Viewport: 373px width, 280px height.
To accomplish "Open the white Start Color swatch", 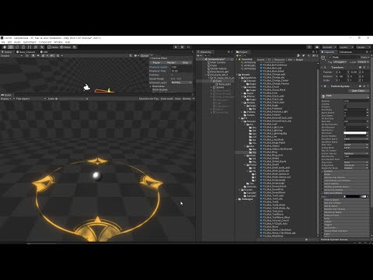I will [x=355, y=133].
